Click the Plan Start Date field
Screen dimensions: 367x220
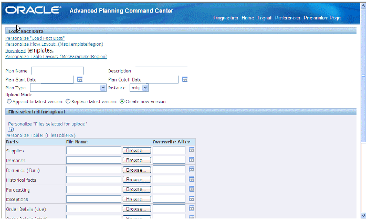[x=57, y=80]
